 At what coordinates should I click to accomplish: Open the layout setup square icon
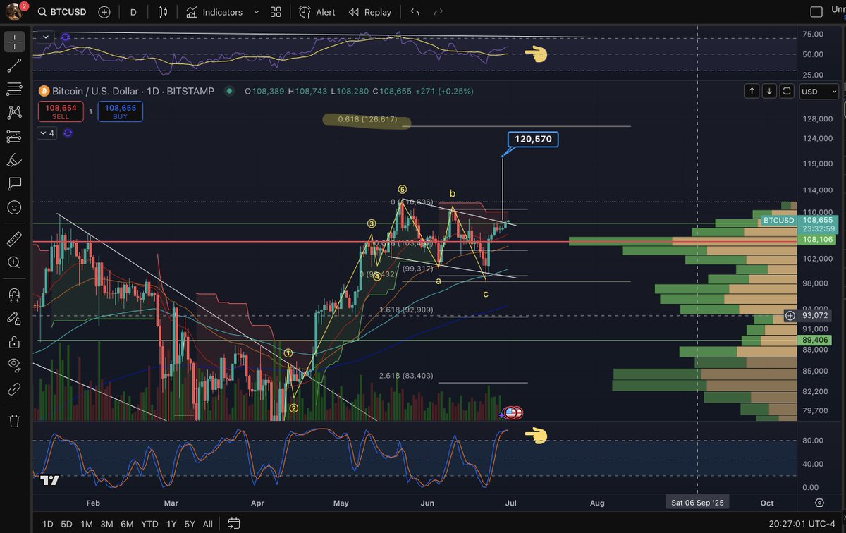[816, 11]
